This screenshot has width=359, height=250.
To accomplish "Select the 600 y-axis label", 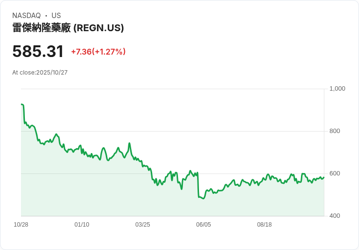I will (335, 173).
